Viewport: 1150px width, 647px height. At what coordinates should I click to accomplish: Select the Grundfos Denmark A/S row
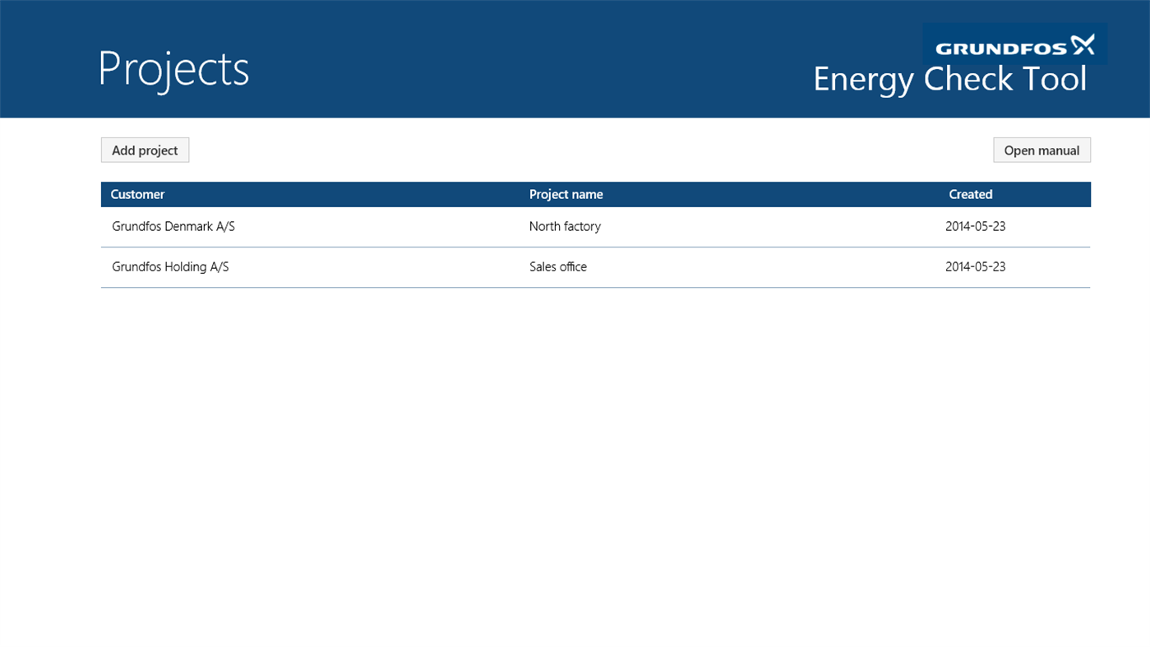pyautogui.click(x=173, y=226)
